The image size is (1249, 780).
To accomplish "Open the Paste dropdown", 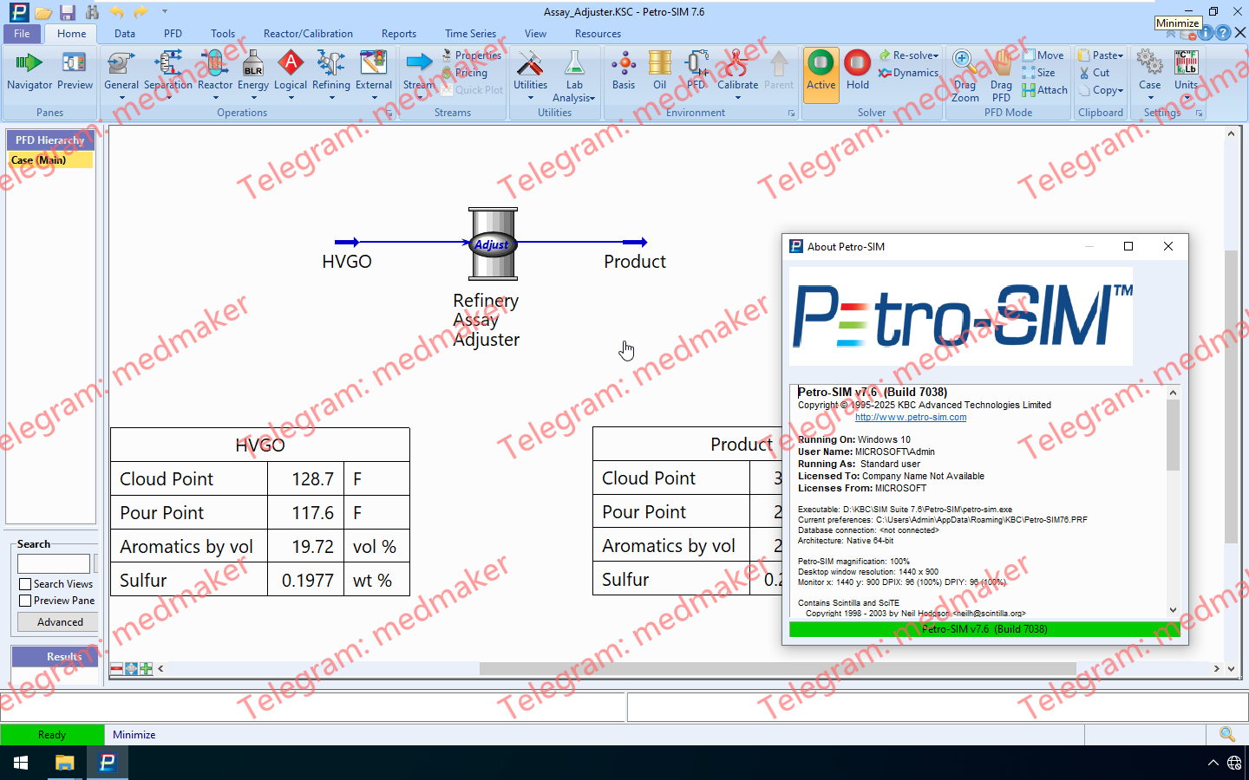I will click(x=1101, y=55).
